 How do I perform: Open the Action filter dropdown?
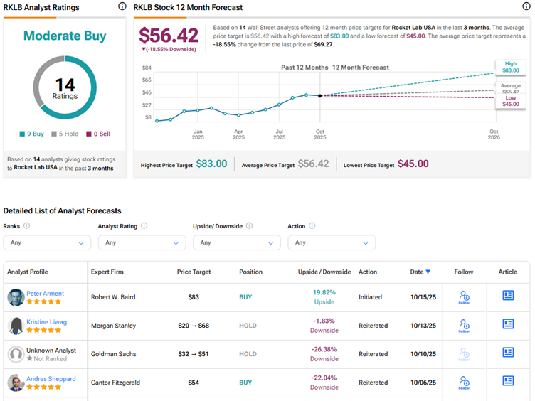coord(331,242)
